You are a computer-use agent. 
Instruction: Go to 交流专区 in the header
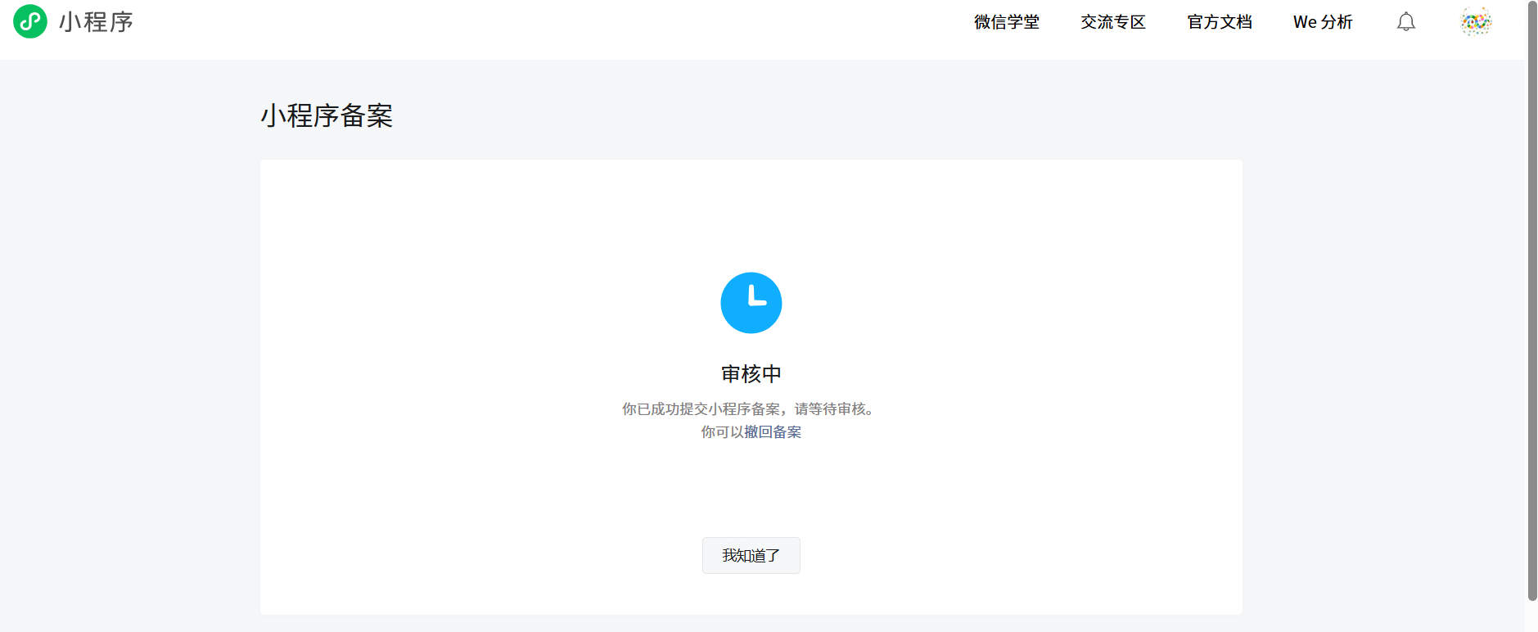[1112, 22]
